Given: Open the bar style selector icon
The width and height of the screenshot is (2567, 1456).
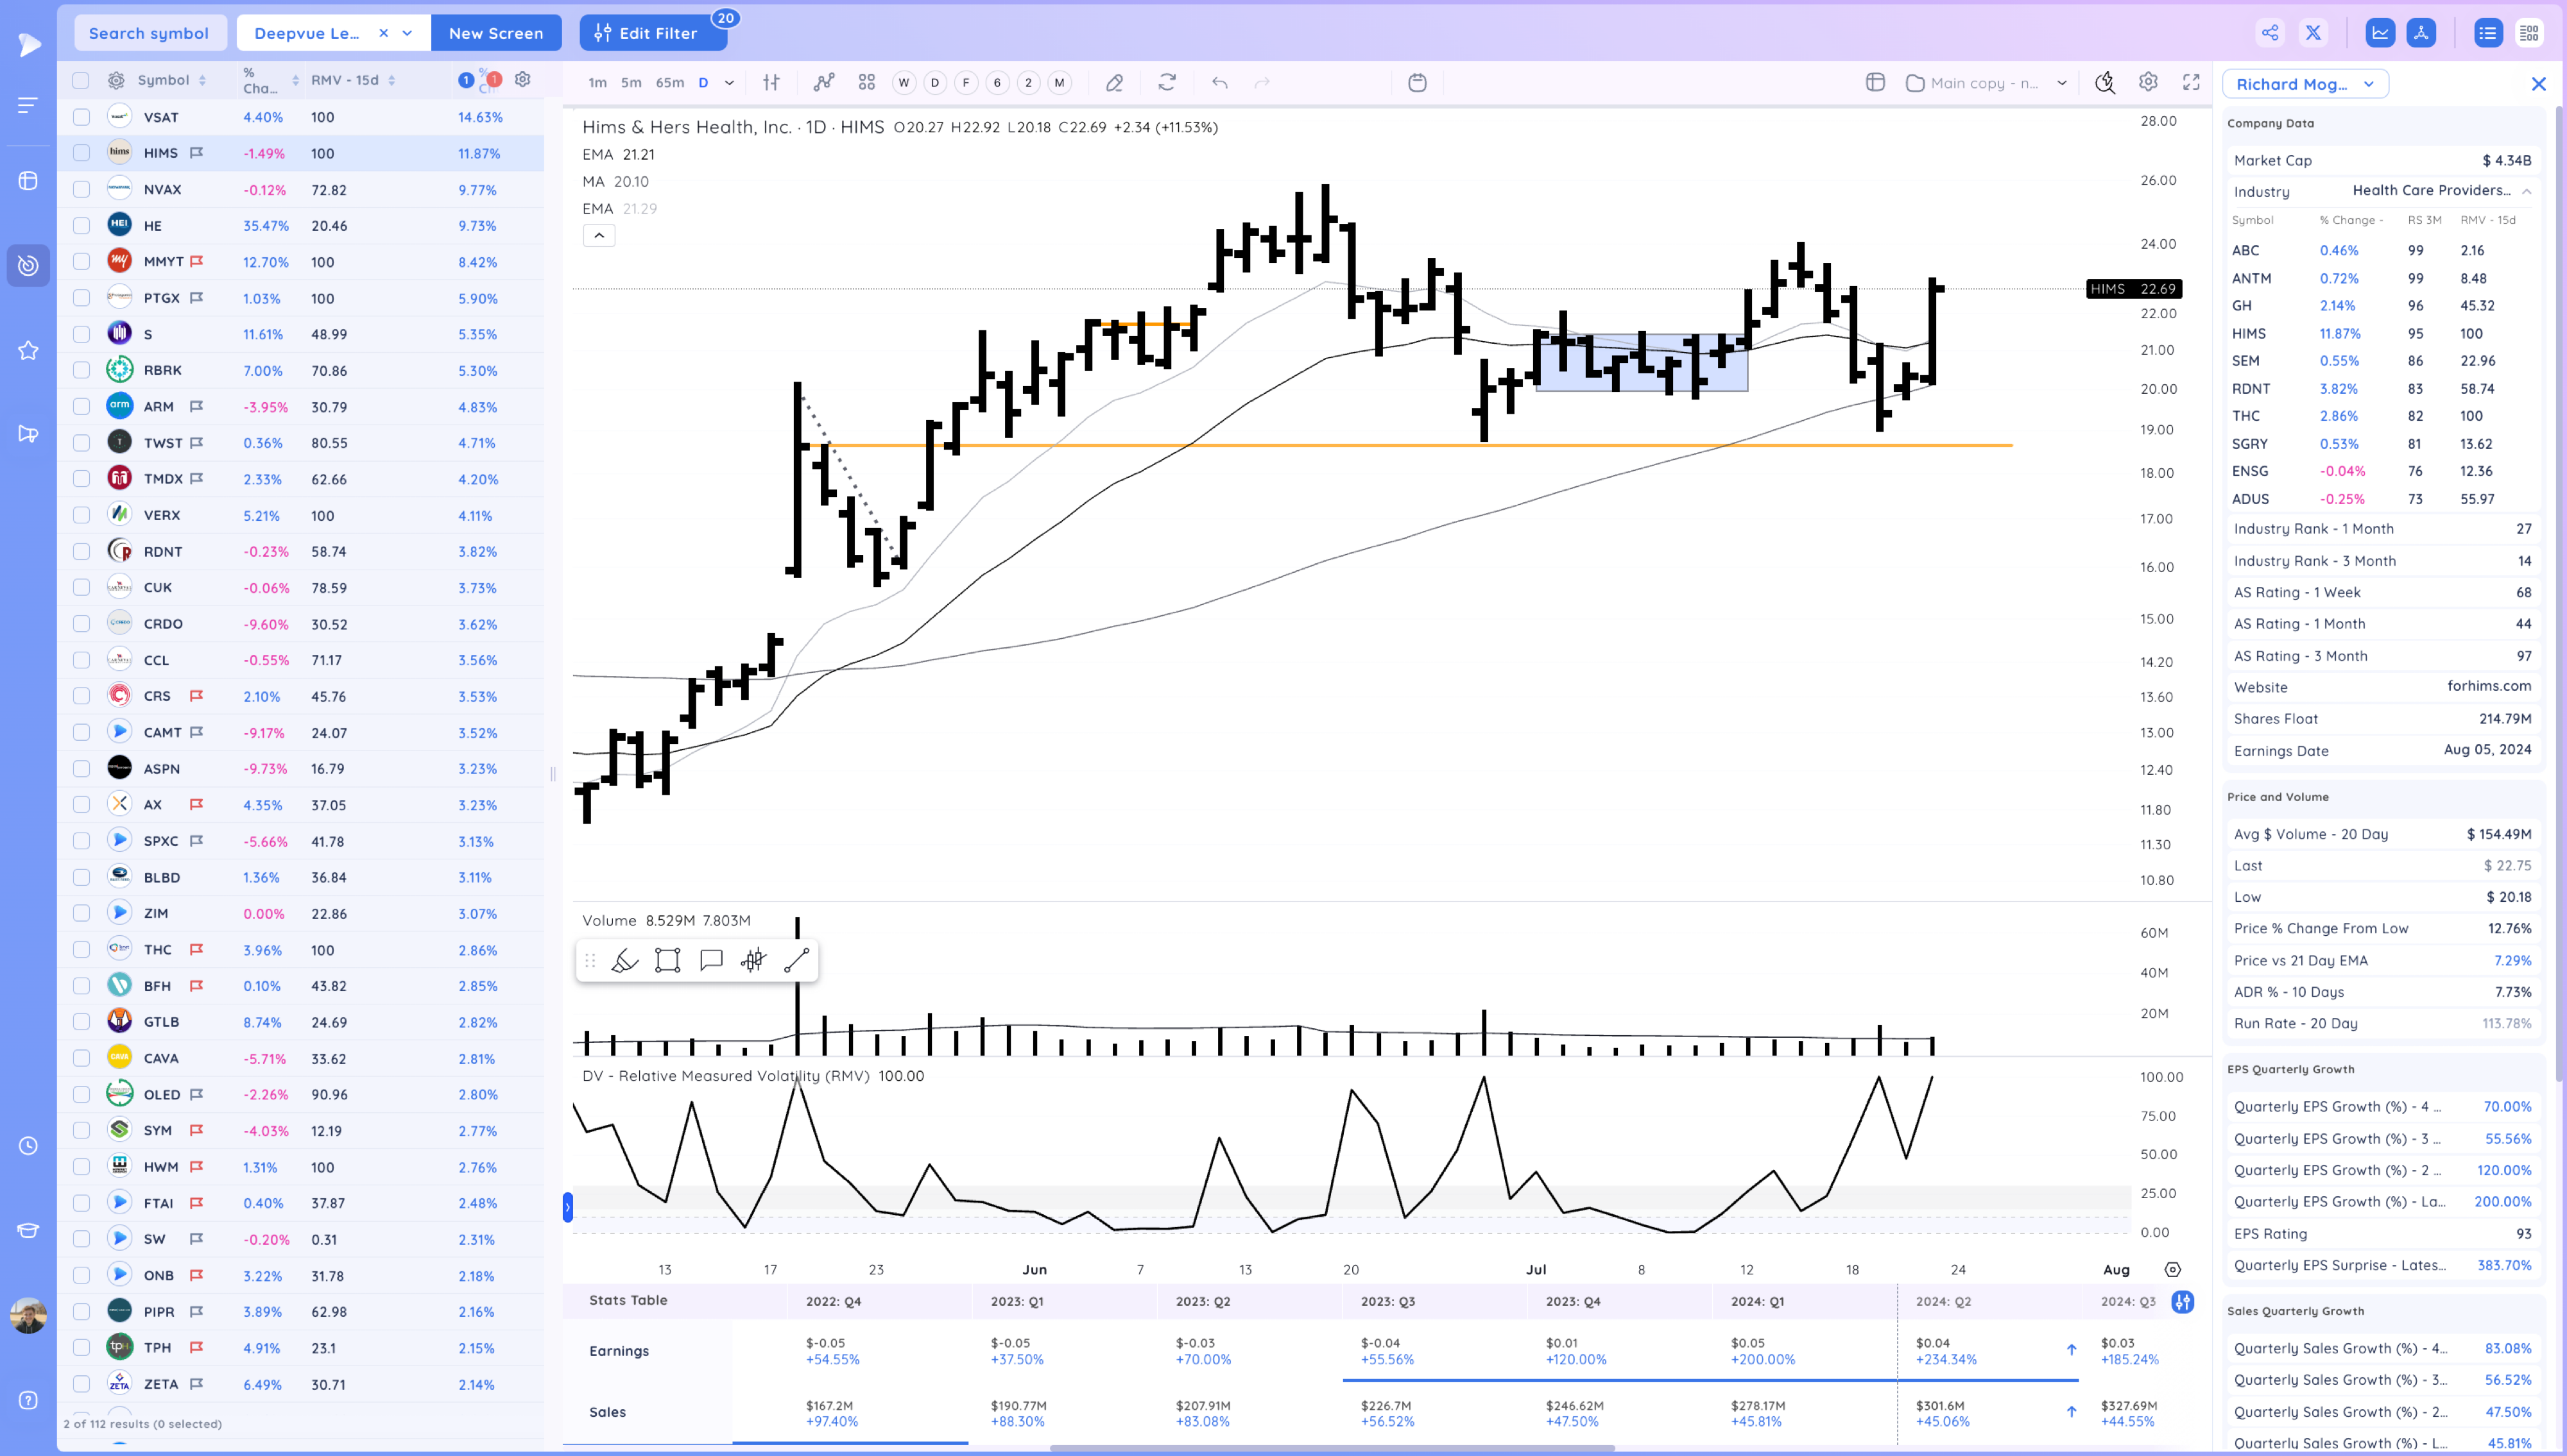Looking at the screenshot, I should [771, 83].
